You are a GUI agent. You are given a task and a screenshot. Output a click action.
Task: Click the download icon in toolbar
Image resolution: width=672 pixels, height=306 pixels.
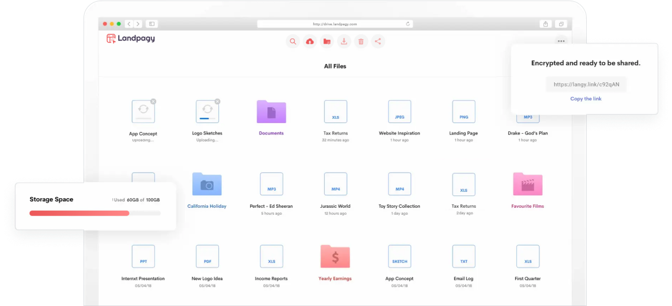(344, 41)
